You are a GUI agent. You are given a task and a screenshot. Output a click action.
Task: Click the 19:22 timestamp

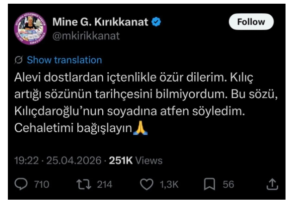[x=26, y=161]
